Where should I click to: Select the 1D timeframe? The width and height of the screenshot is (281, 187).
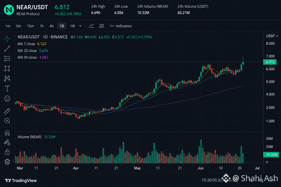point(62,26)
